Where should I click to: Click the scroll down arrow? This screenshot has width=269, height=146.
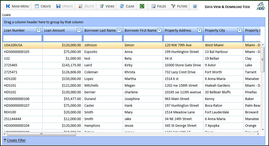point(263,130)
